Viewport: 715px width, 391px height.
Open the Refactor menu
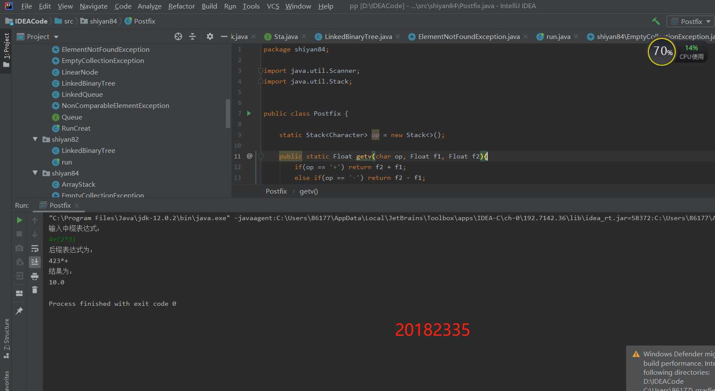[181, 6]
